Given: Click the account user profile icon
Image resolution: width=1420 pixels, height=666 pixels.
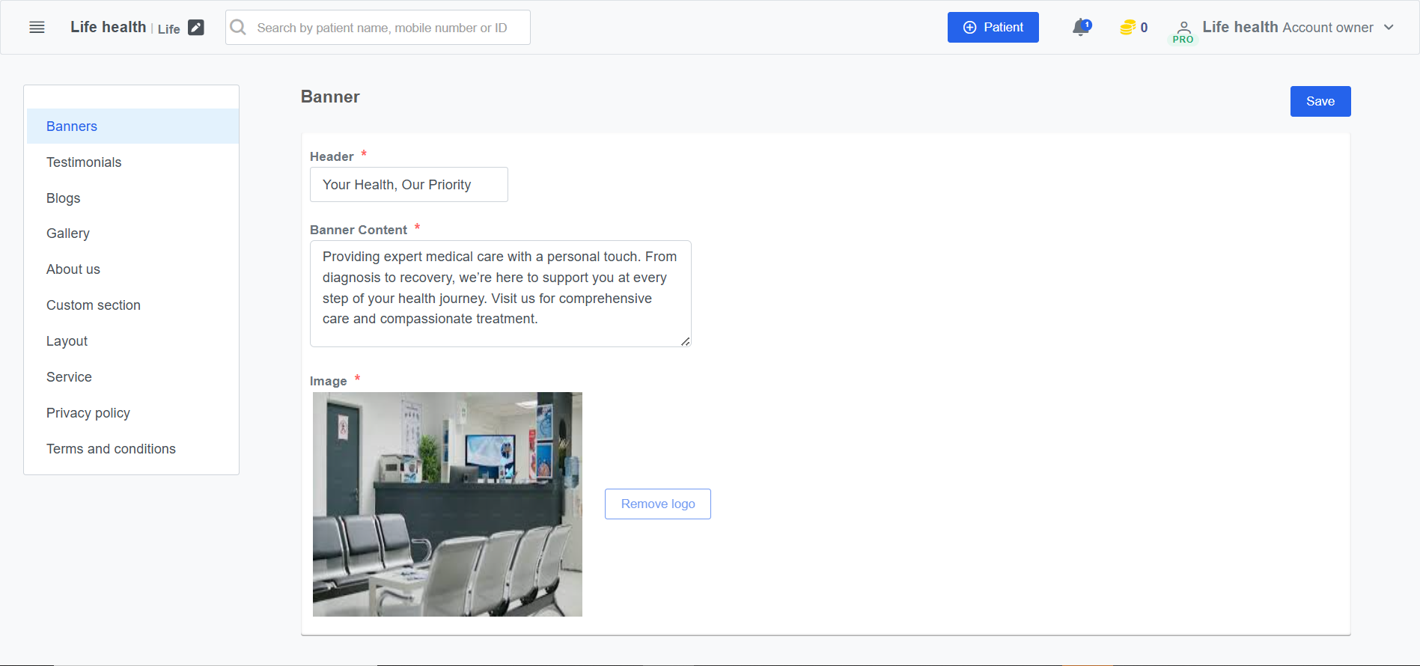Looking at the screenshot, I should click(1184, 26).
